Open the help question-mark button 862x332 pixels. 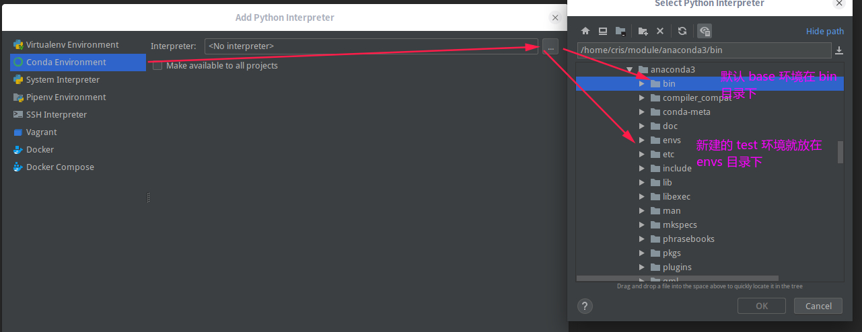tap(585, 306)
